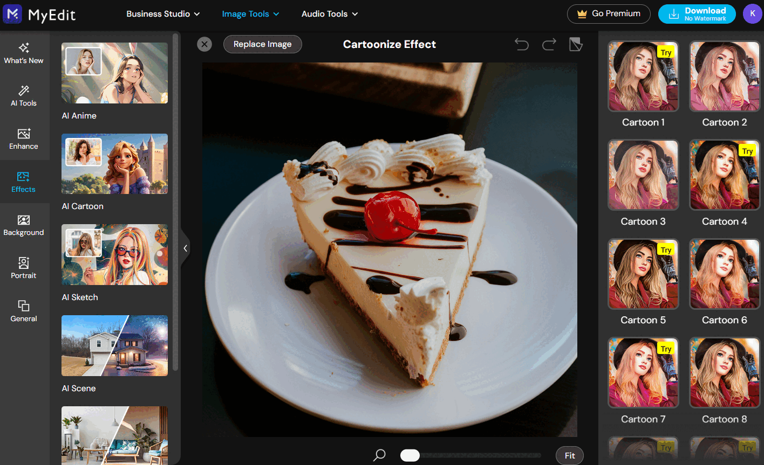Screen dimensions: 764x465
Task: Adjust the zoom slider handle
Action: pos(410,455)
